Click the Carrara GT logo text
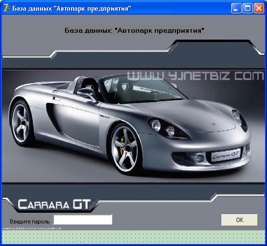The width and height of the screenshot is (267, 246). tap(54, 204)
